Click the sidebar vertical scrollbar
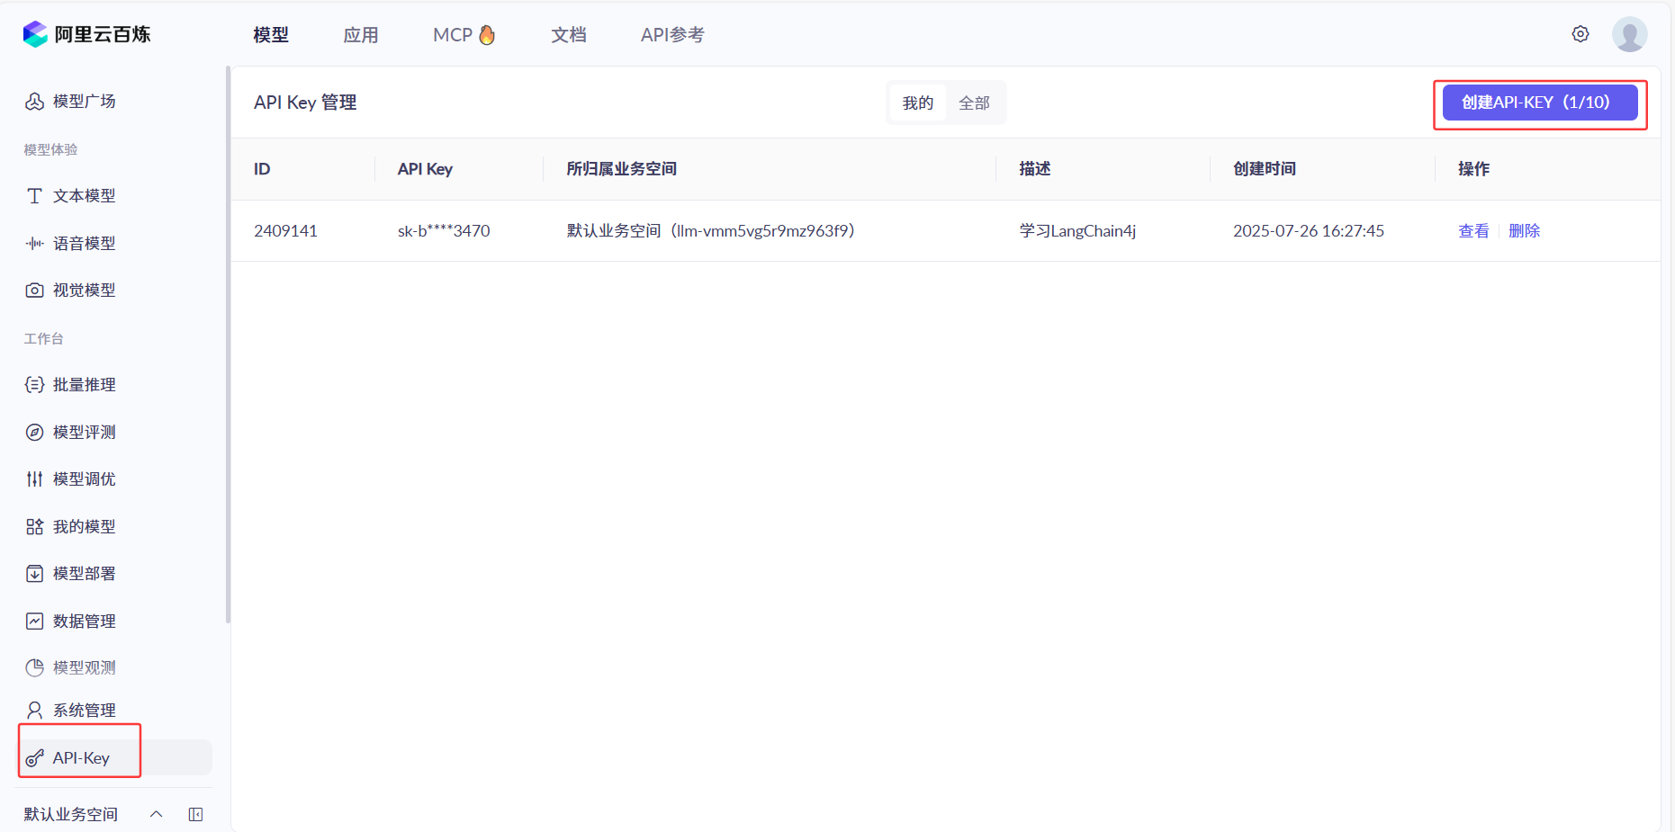This screenshot has width=1675, height=832. [x=228, y=342]
